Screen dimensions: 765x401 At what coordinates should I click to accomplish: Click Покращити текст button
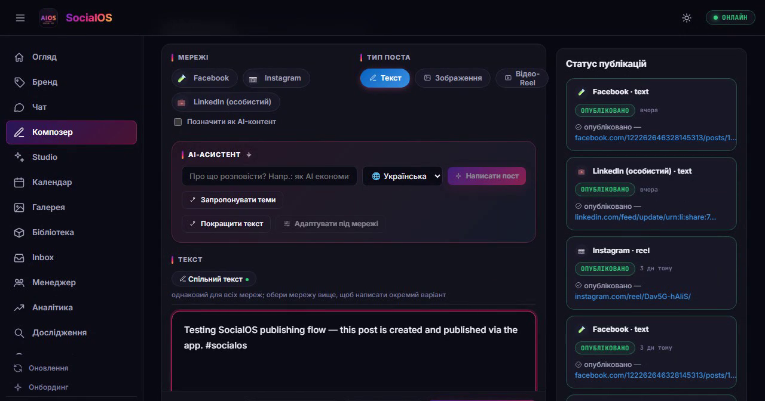click(x=227, y=224)
